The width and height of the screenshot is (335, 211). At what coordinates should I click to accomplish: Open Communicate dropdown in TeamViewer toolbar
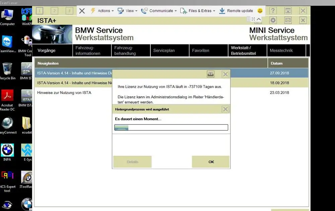pyautogui.click(x=159, y=11)
